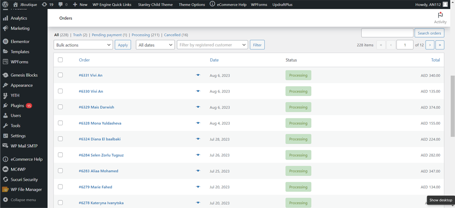The height and width of the screenshot is (208, 455).
Task: Open Howdy, AN112 account menu
Action: [432, 4]
